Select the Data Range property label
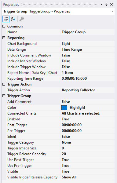117x183 pixels. pos(16,49)
